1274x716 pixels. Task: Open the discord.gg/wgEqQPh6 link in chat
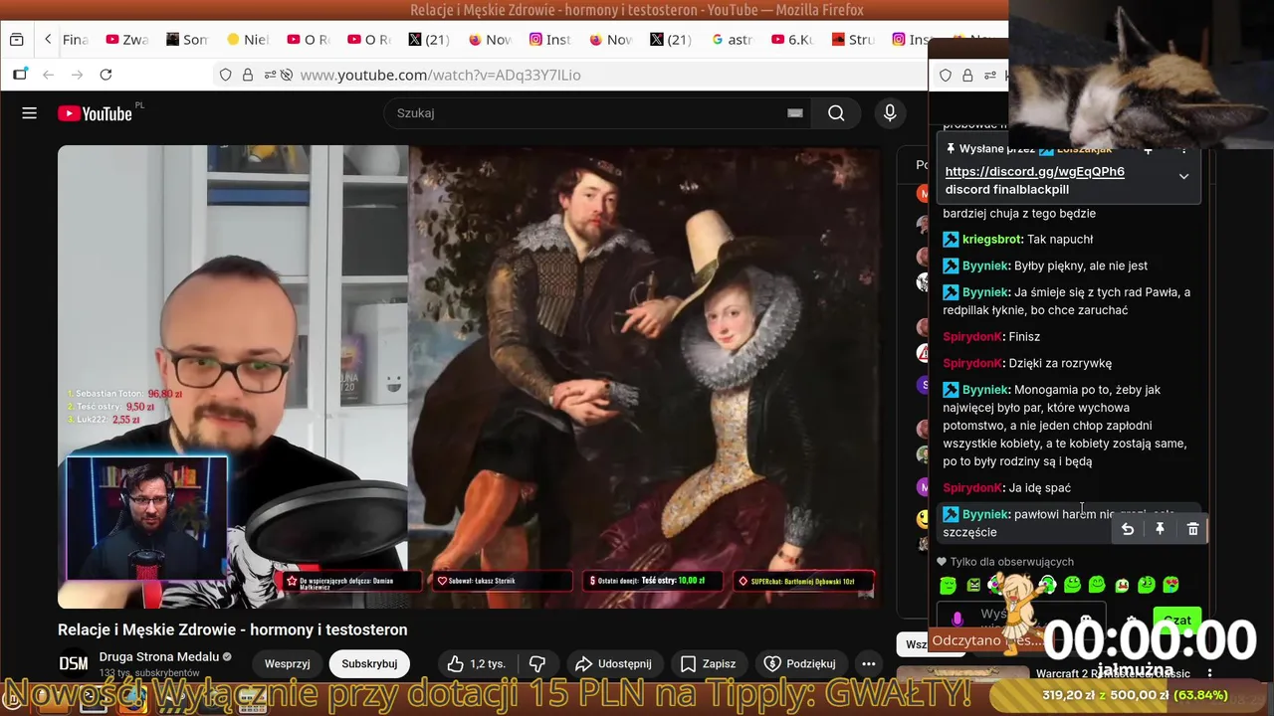[x=1034, y=171]
